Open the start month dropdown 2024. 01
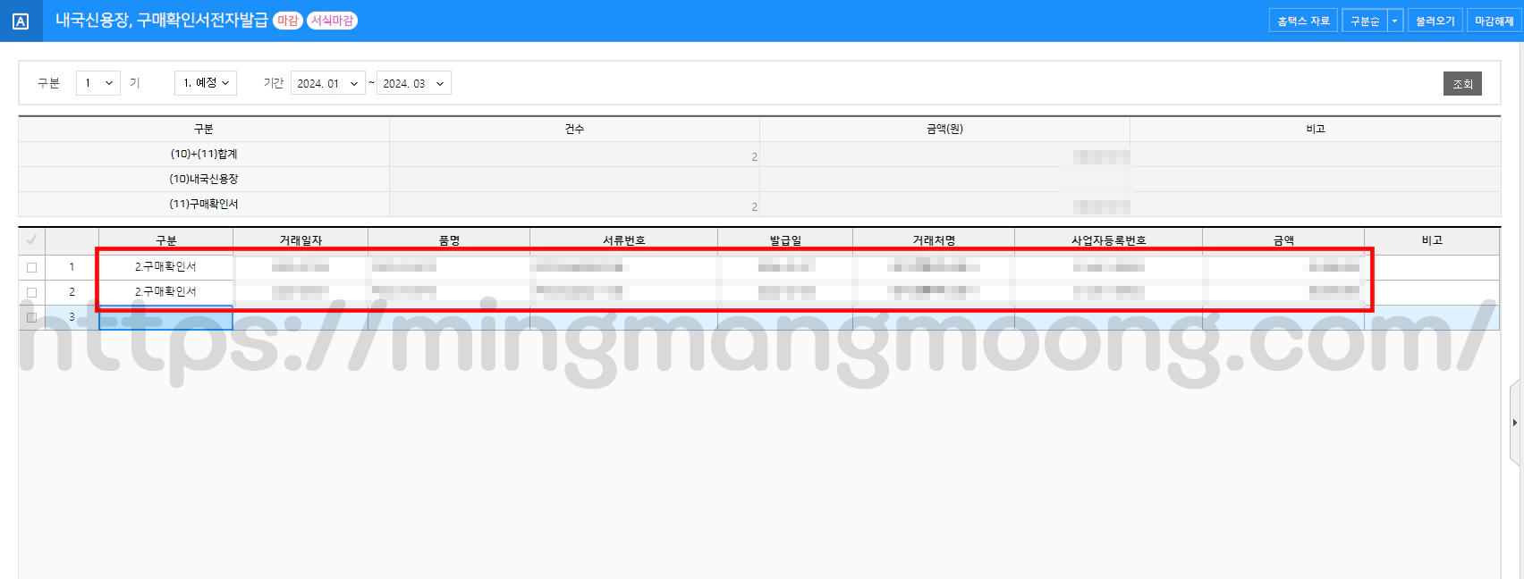 327,83
